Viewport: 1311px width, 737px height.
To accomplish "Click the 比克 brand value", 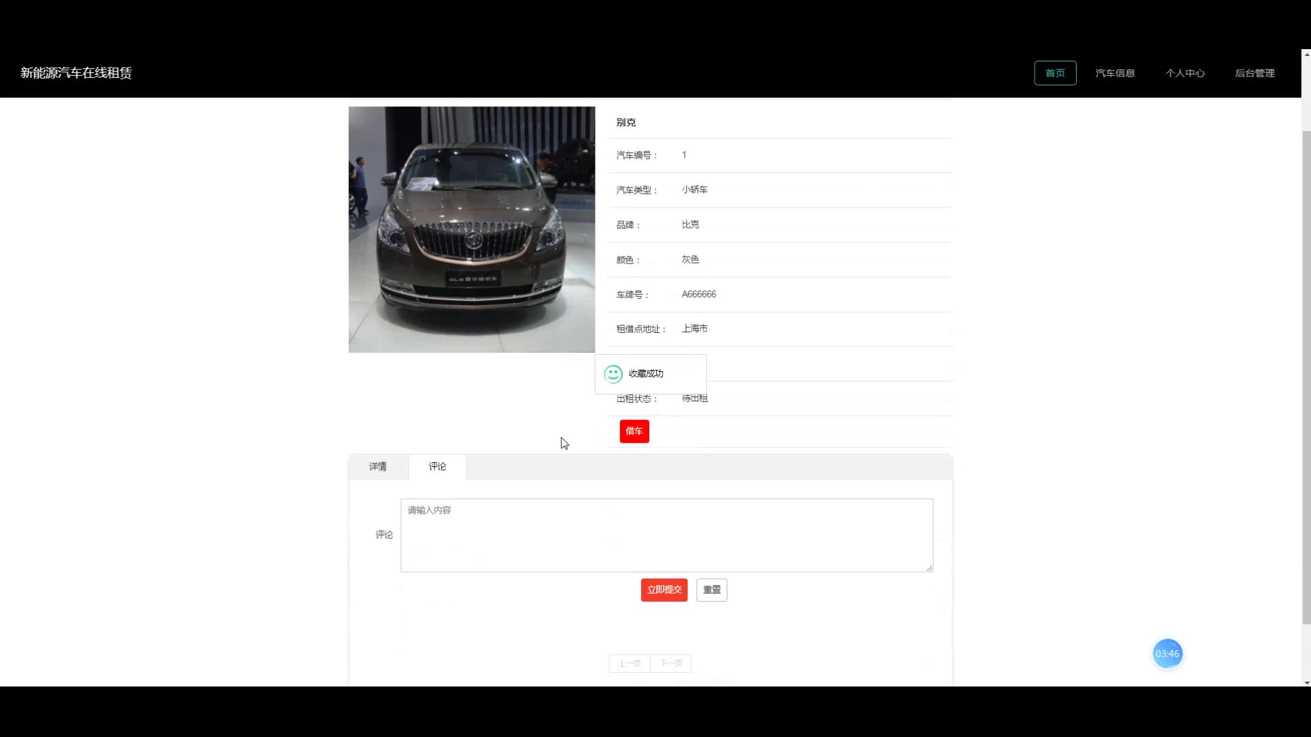I will click(x=690, y=225).
